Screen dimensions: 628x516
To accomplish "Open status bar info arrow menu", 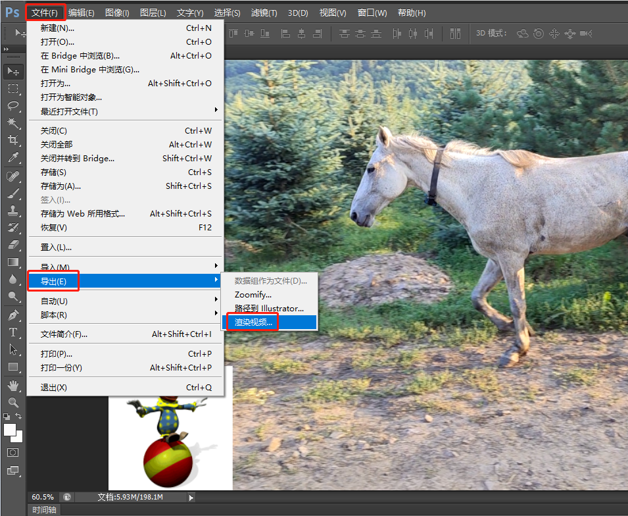I will coord(191,498).
